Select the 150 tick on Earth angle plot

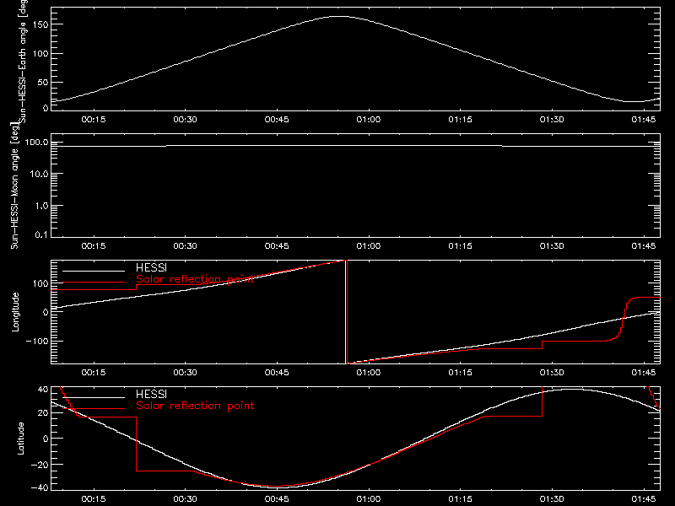(40, 24)
